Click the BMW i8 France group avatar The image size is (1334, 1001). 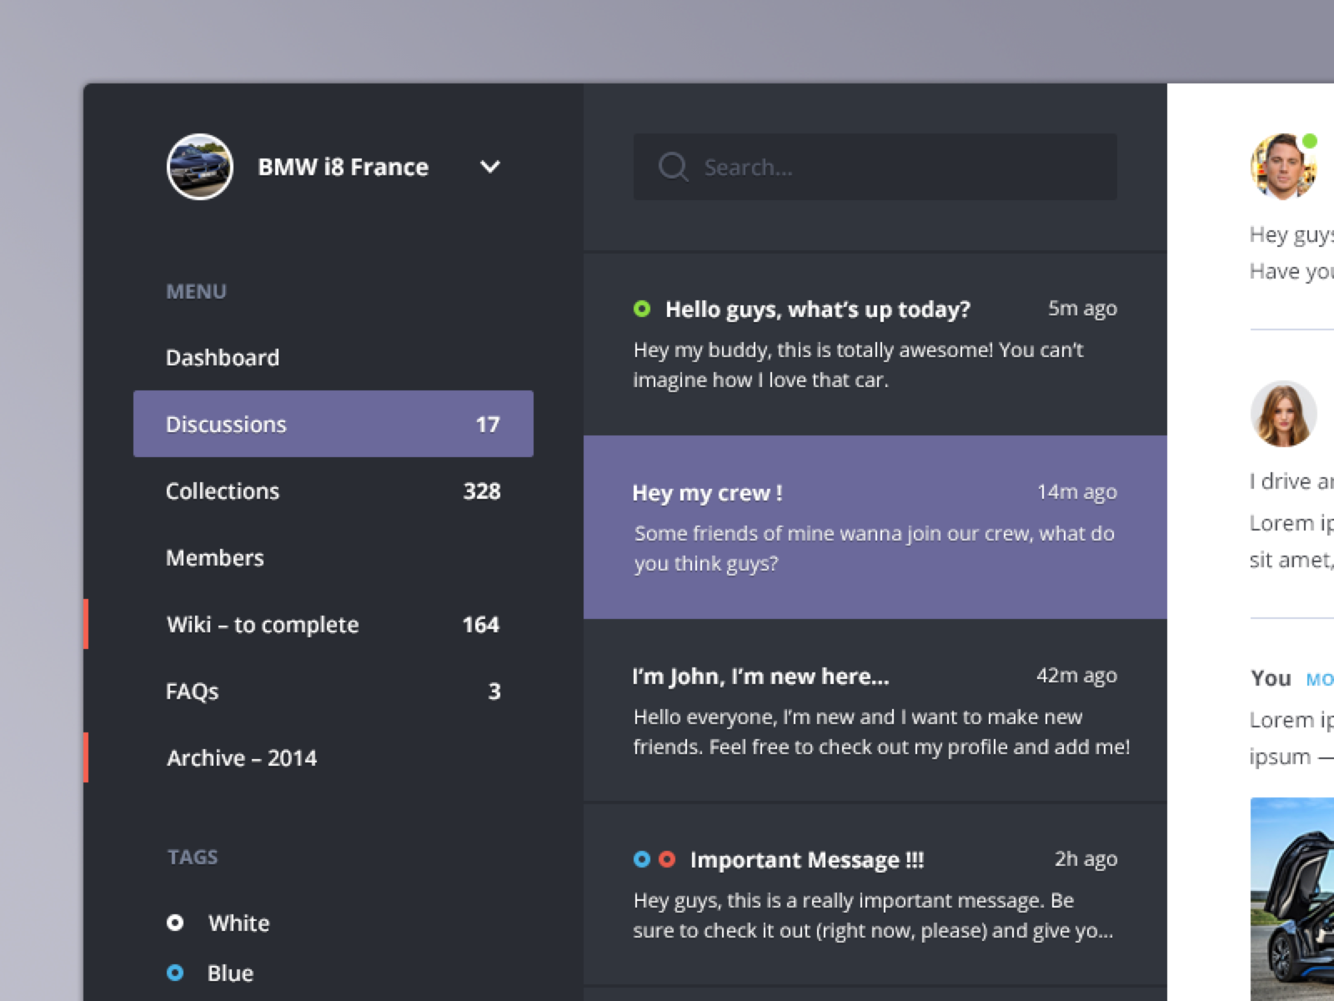click(200, 167)
